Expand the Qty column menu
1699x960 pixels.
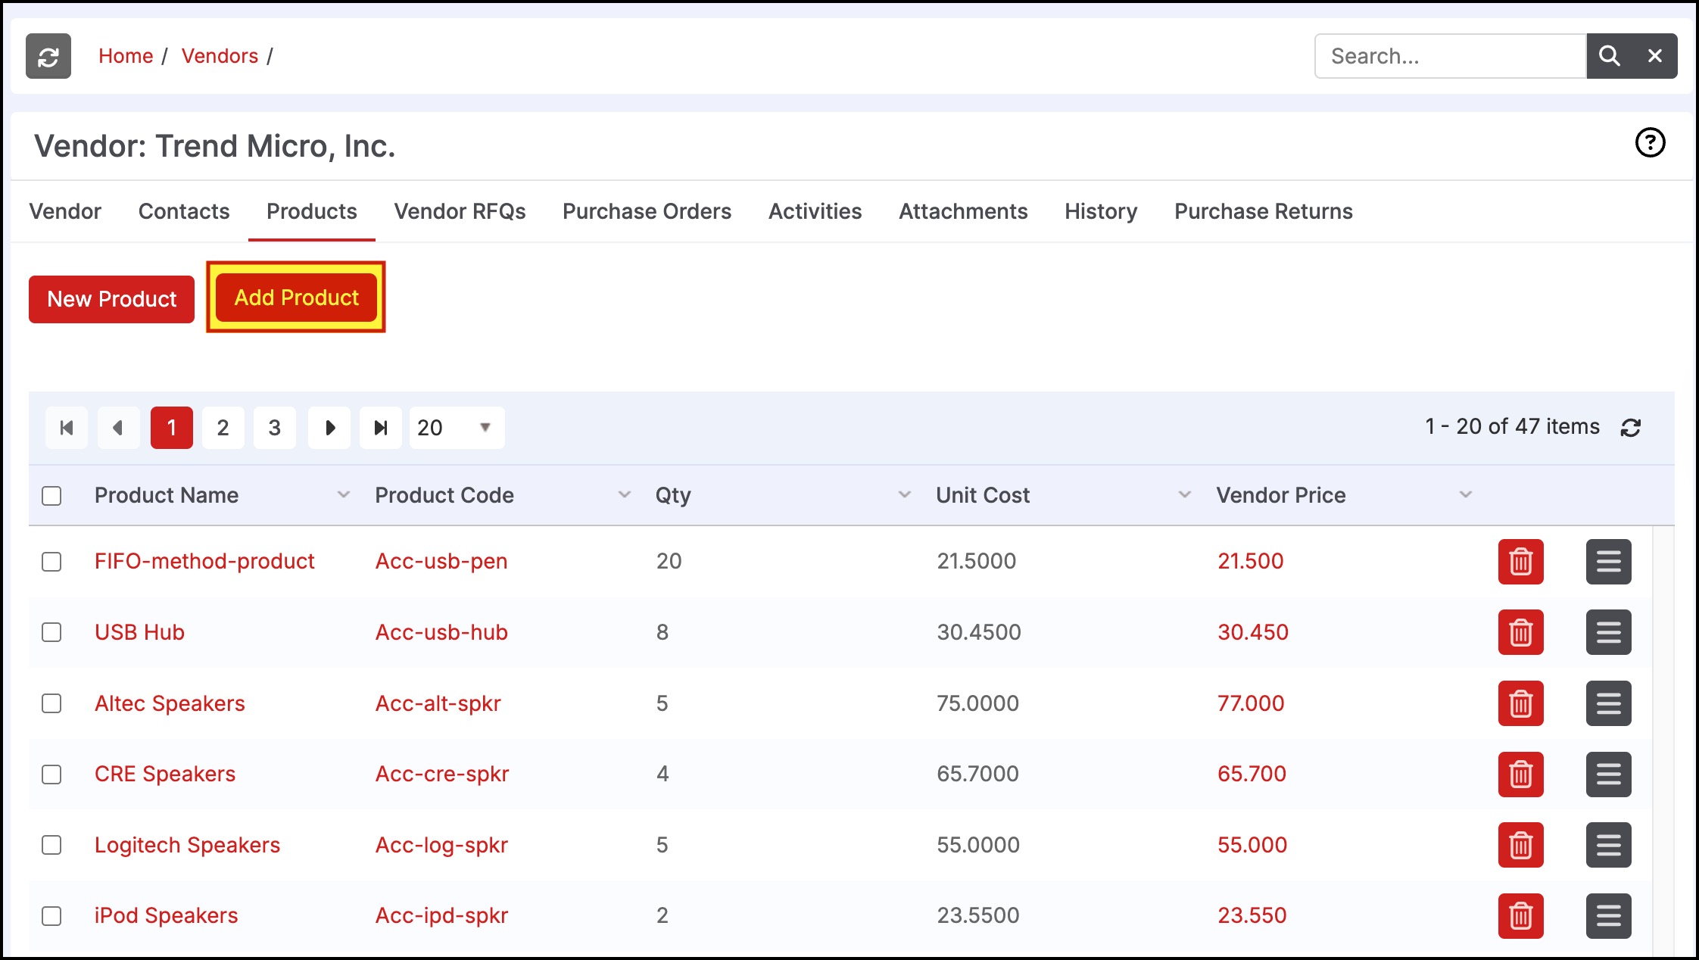tap(905, 495)
